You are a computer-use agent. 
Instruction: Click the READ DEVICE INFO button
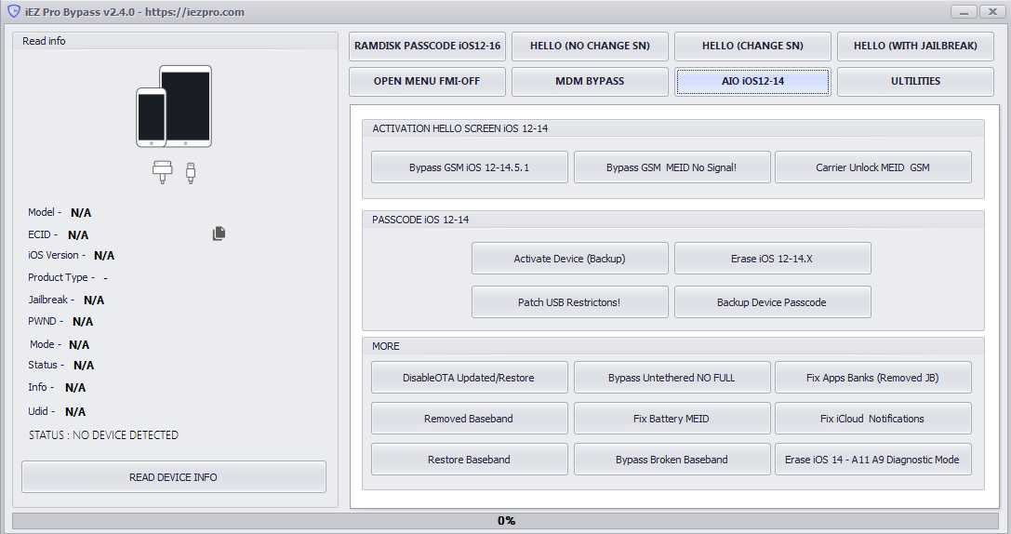[x=173, y=477]
